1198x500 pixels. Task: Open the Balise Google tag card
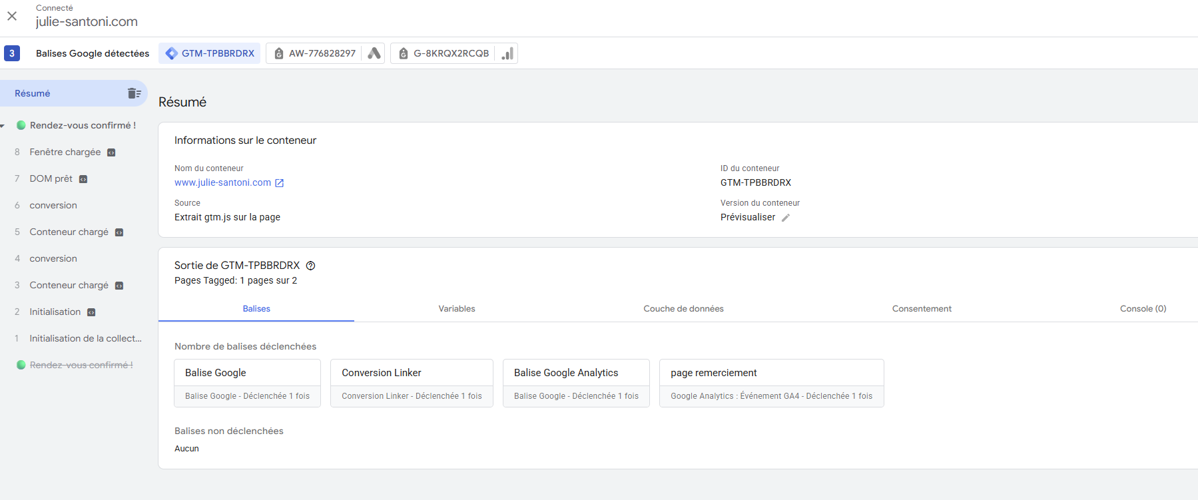(x=247, y=383)
